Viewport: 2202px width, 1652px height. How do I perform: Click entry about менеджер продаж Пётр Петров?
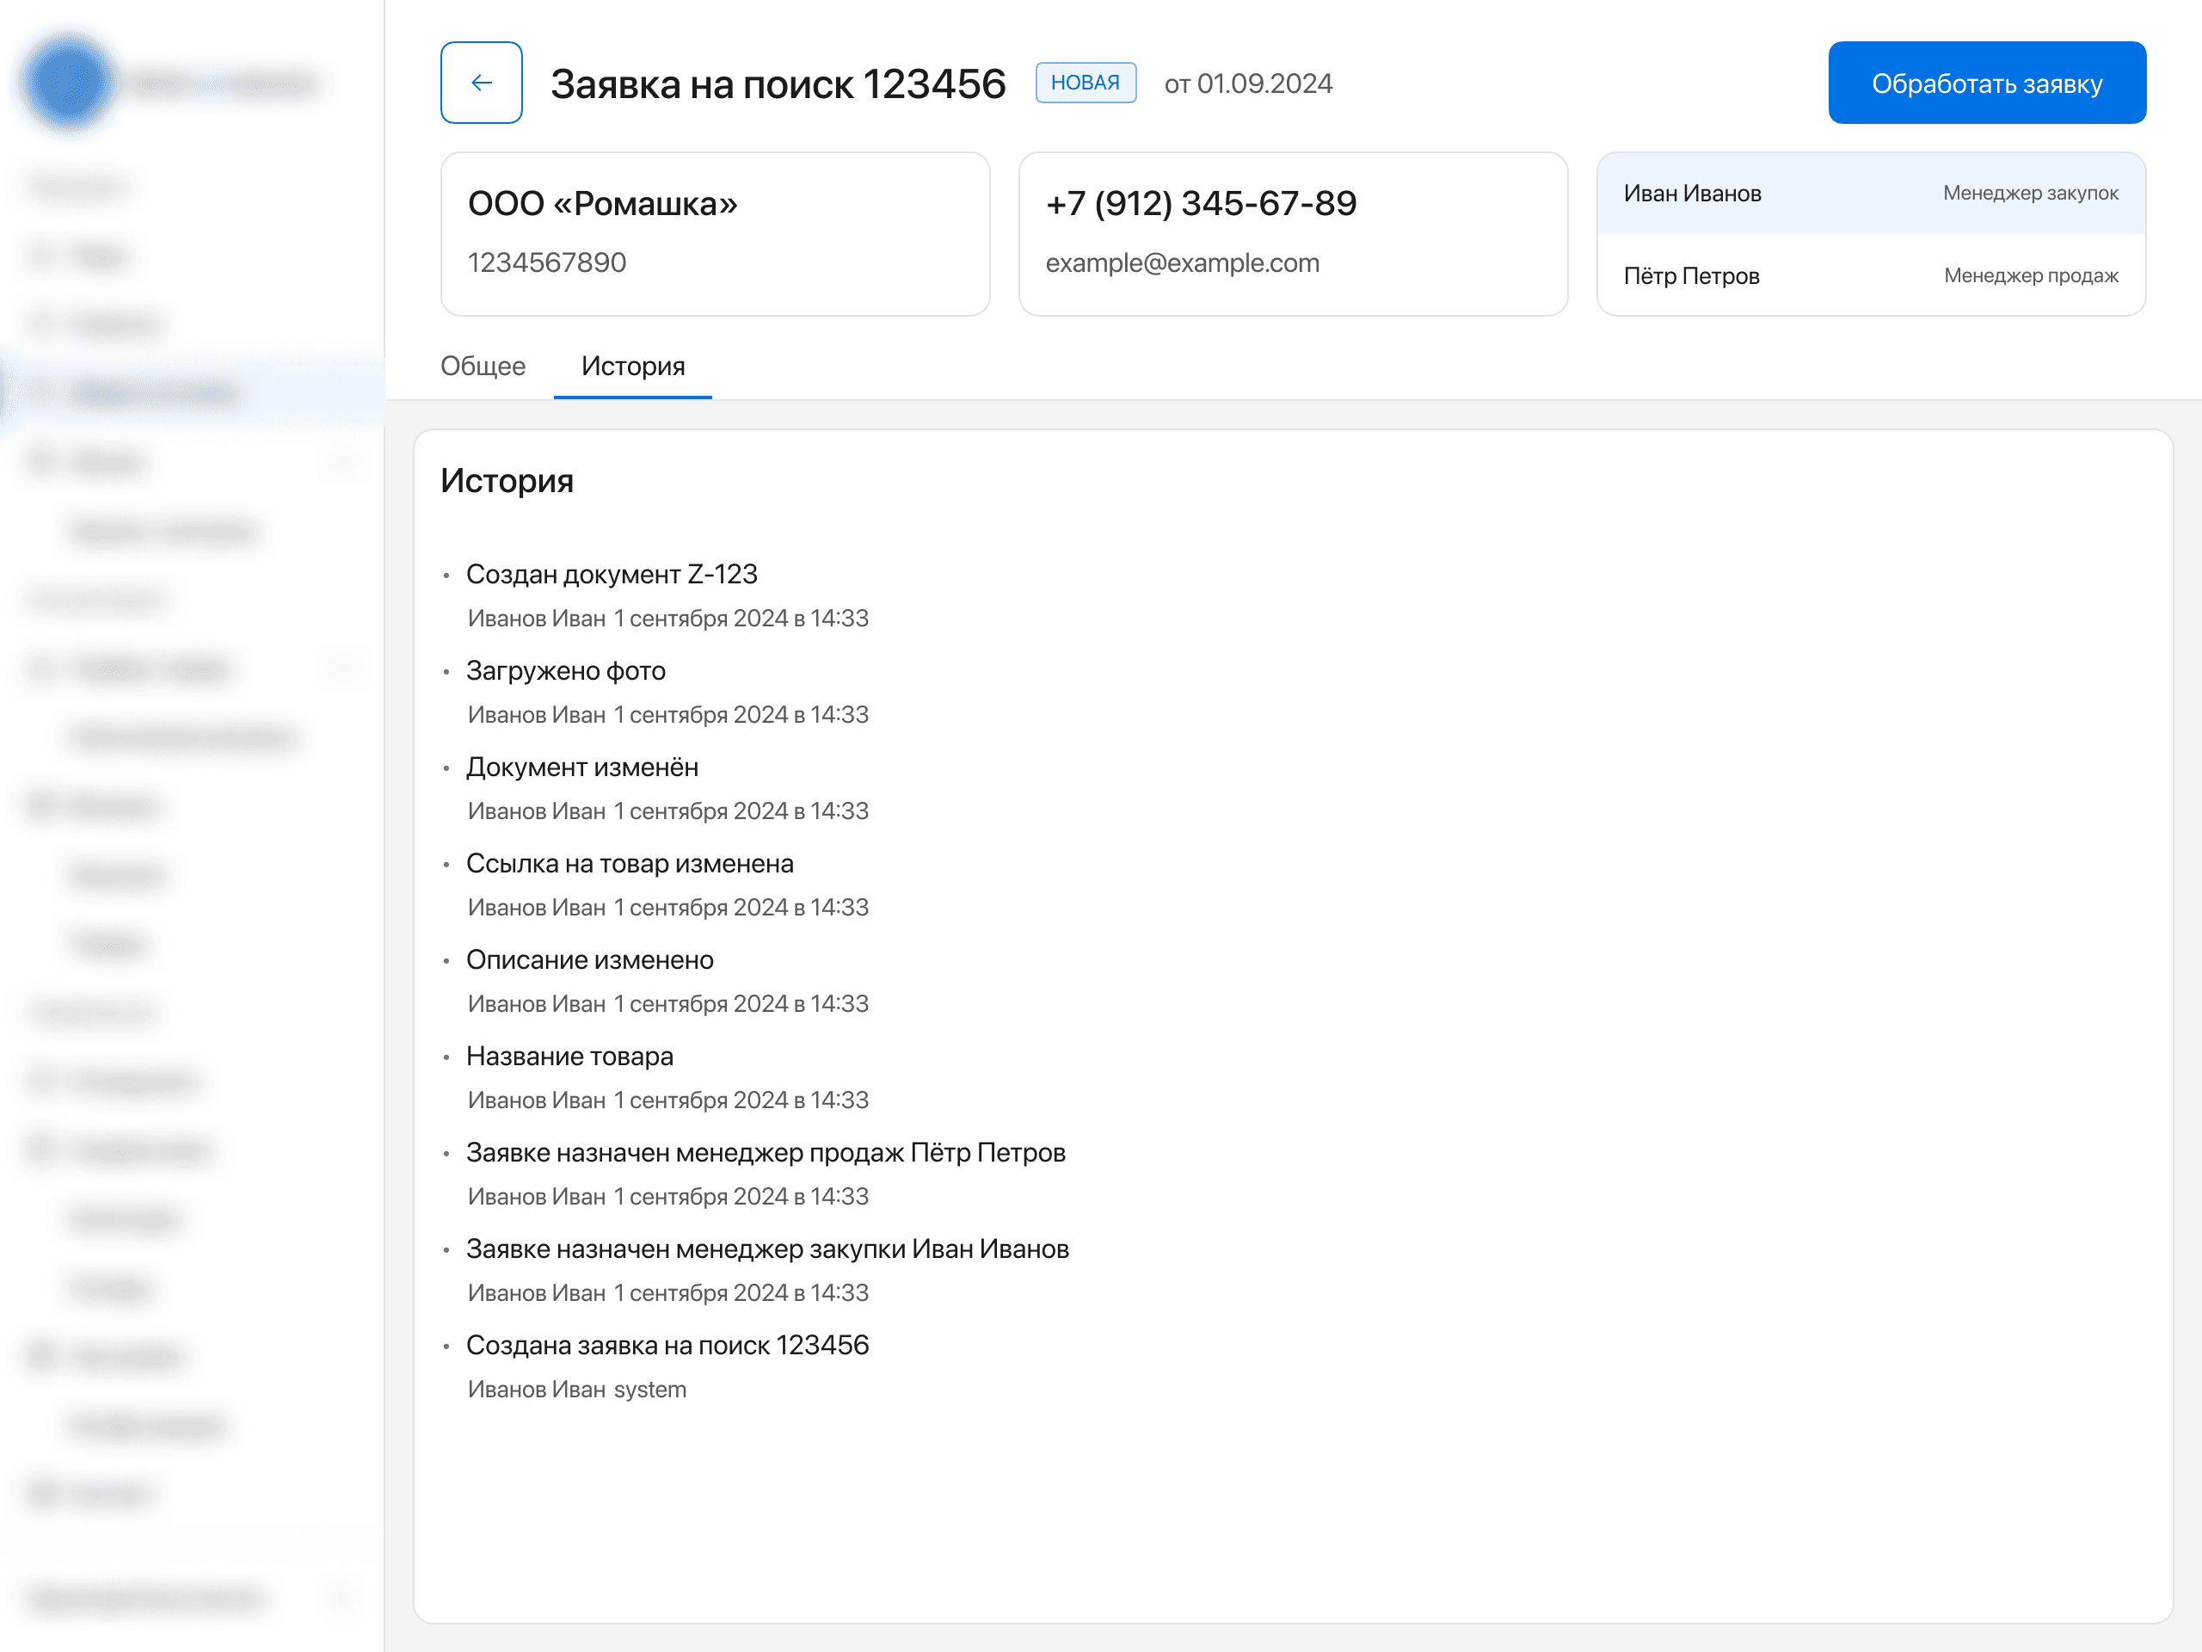click(765, 1152)
